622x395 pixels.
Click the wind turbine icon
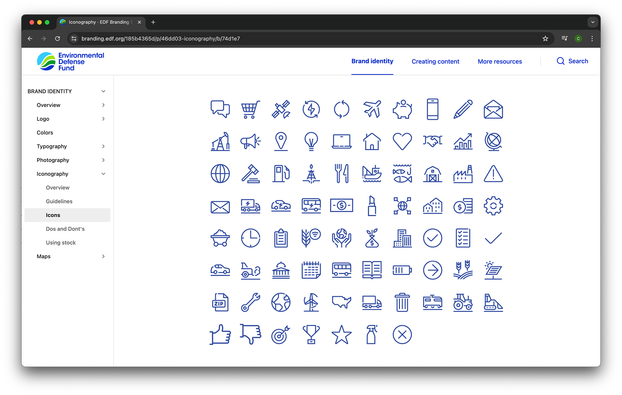311,302
